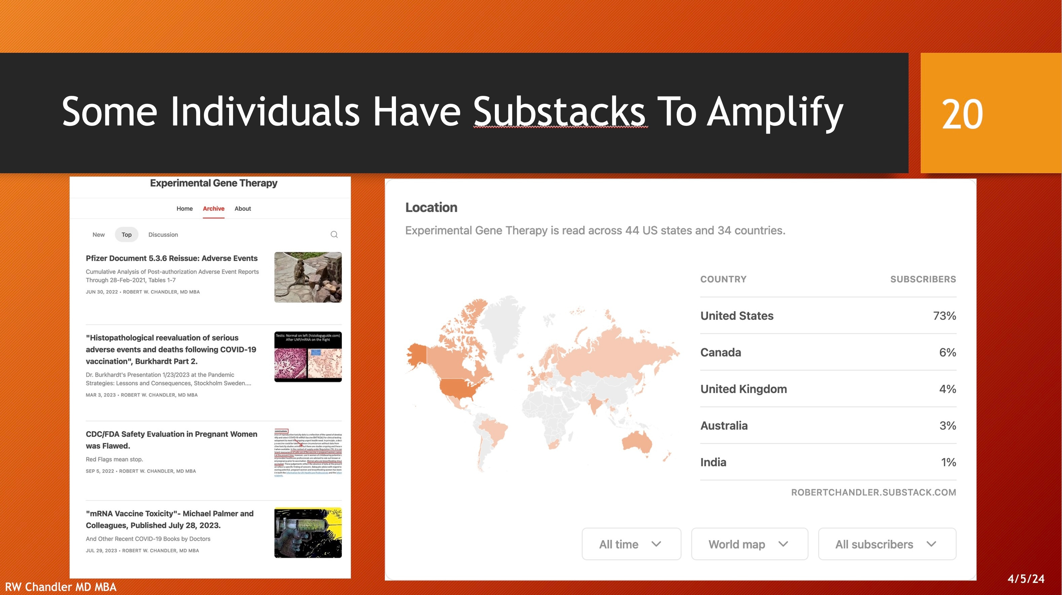Click the yellow syringe artwork thumbnail
This screenshot has height=595, width=1062.
tap(308, 533)
